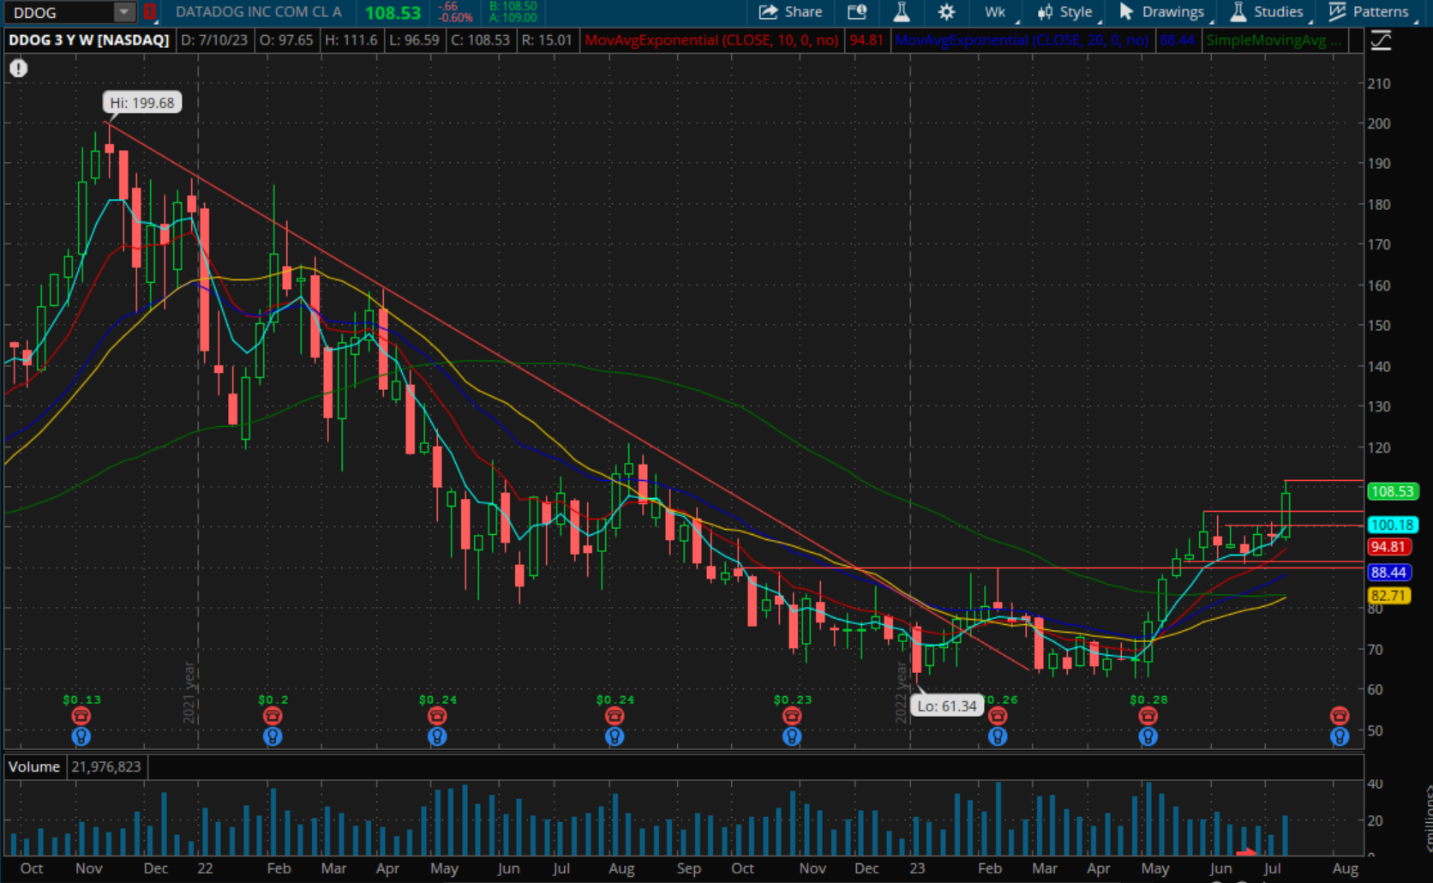1433x883 pixels.
Task: Click the red link indicator beside symbol
Action: point(150,12)
